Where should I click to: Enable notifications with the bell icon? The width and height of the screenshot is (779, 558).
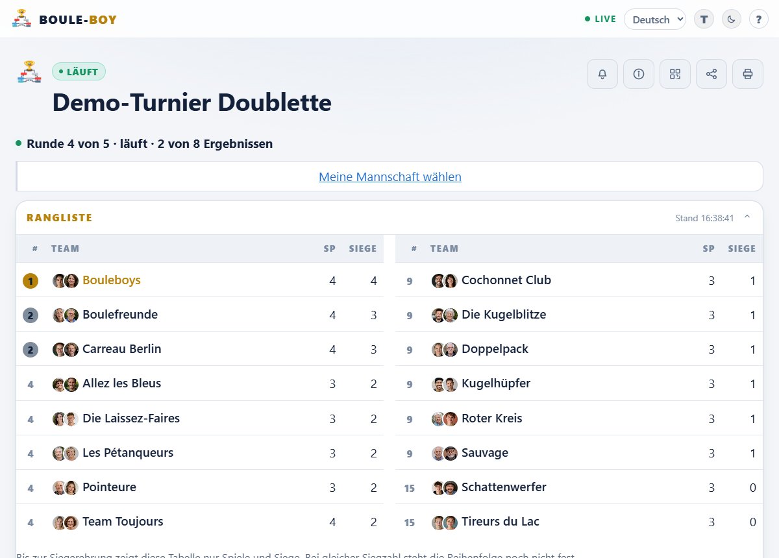click(x=602, y=74)
